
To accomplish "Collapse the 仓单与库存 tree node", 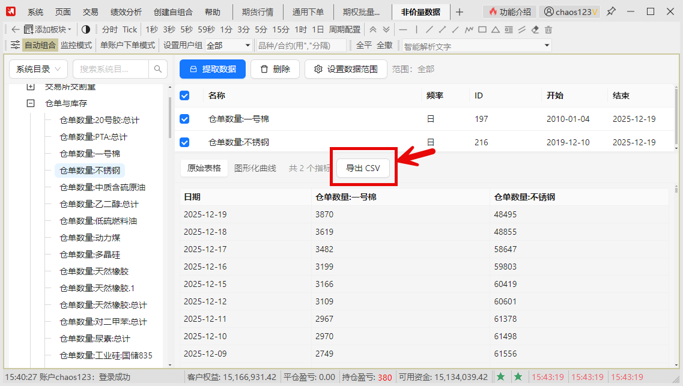I will (31, 103).
